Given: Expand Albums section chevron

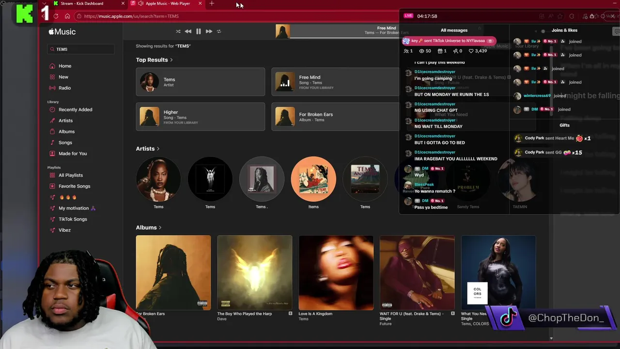Looking at the screenshot, I should tap(160, 228).
